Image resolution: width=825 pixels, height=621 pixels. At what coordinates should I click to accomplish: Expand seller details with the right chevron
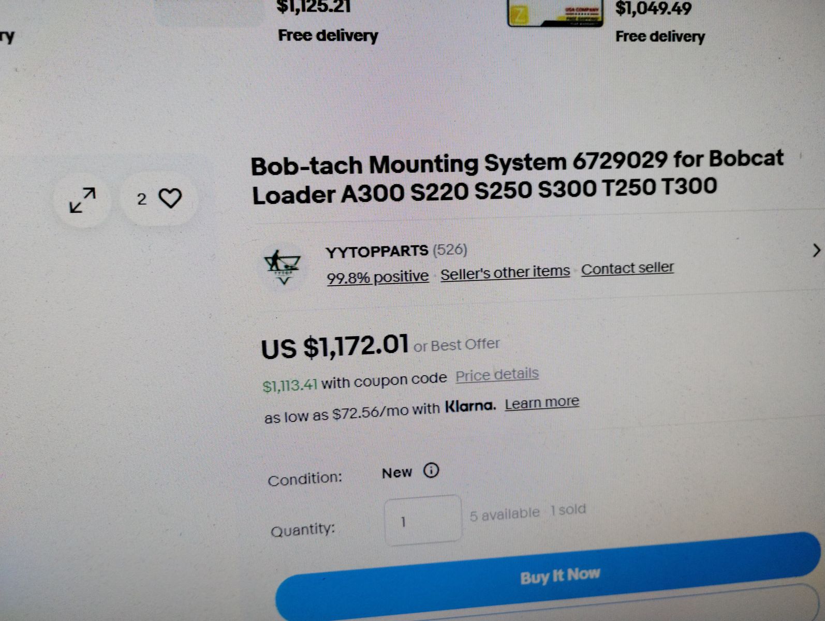pos(816,250)
